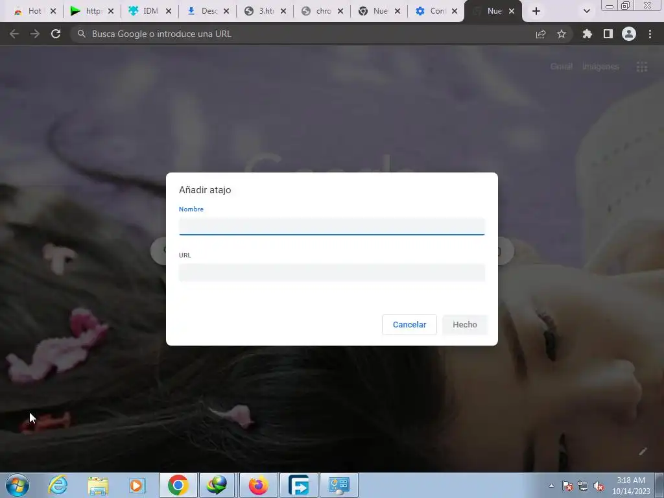This screenshot has height=498, width=664.
Task: Close the Con settings tab
Action: [x=455, y=11]
